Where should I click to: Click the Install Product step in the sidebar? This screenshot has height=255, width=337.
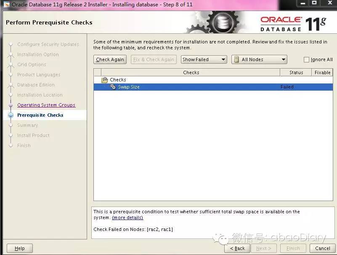pyautogui.click(x=33, y=135)
